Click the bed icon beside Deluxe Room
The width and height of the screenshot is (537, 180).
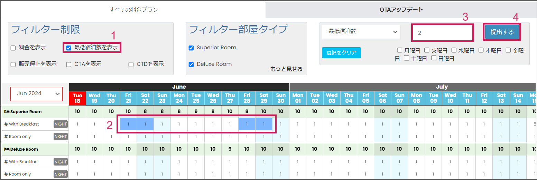(6, 149)
